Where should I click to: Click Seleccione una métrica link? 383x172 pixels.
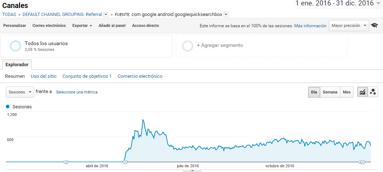point(76,92)
